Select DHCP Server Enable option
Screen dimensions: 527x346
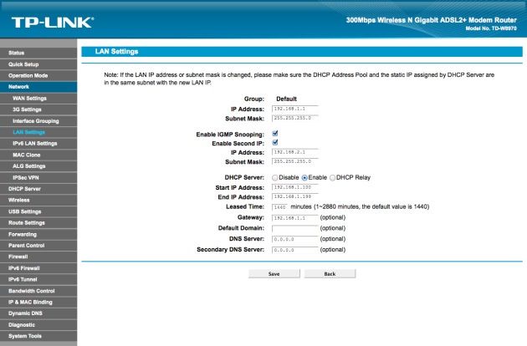[304, 178]
